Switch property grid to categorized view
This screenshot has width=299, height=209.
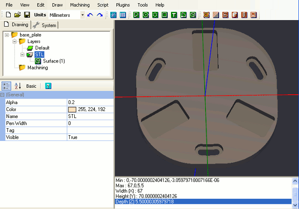pyautogui.click(x=7, y=86)
